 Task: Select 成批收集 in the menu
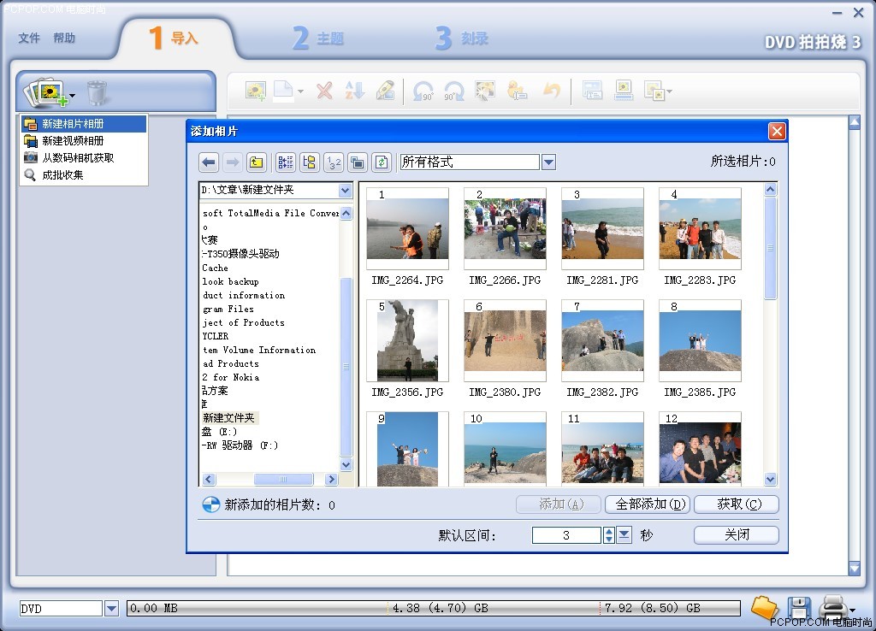[x=85, y=175]
